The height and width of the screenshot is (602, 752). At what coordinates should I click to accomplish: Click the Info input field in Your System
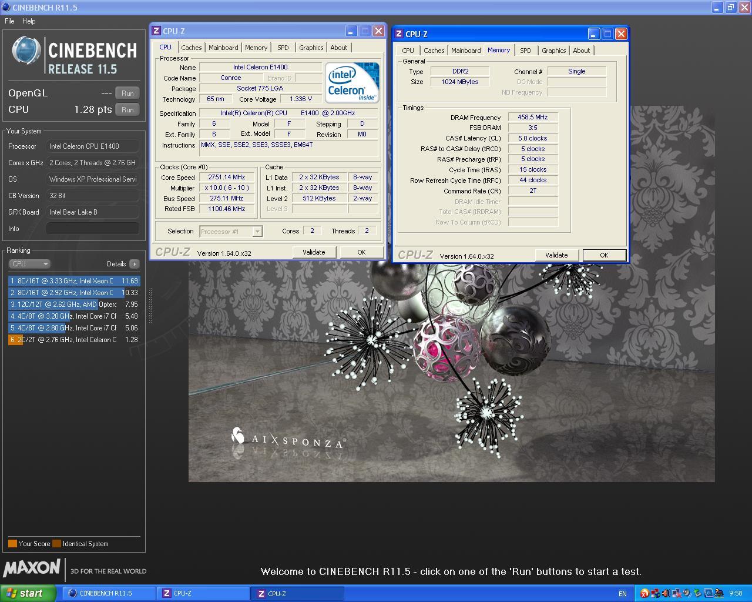(93, 229)
